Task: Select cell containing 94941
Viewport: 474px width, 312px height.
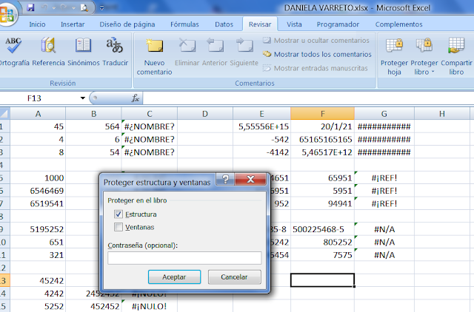Action: pos(323,203)
